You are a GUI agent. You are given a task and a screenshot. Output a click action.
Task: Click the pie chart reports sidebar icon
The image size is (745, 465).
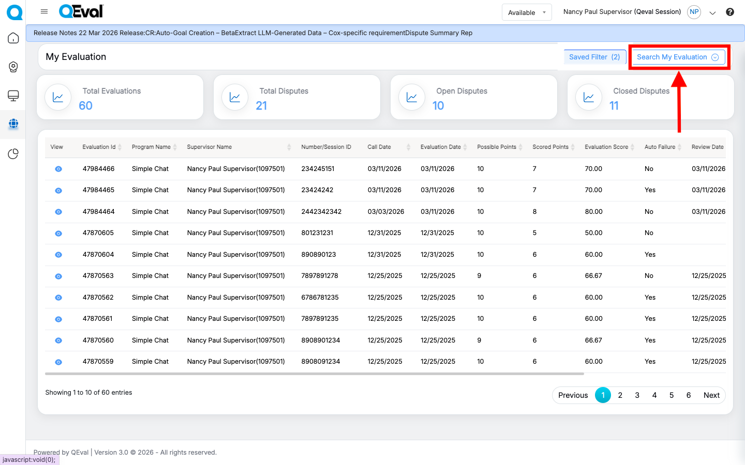[13, 154]
